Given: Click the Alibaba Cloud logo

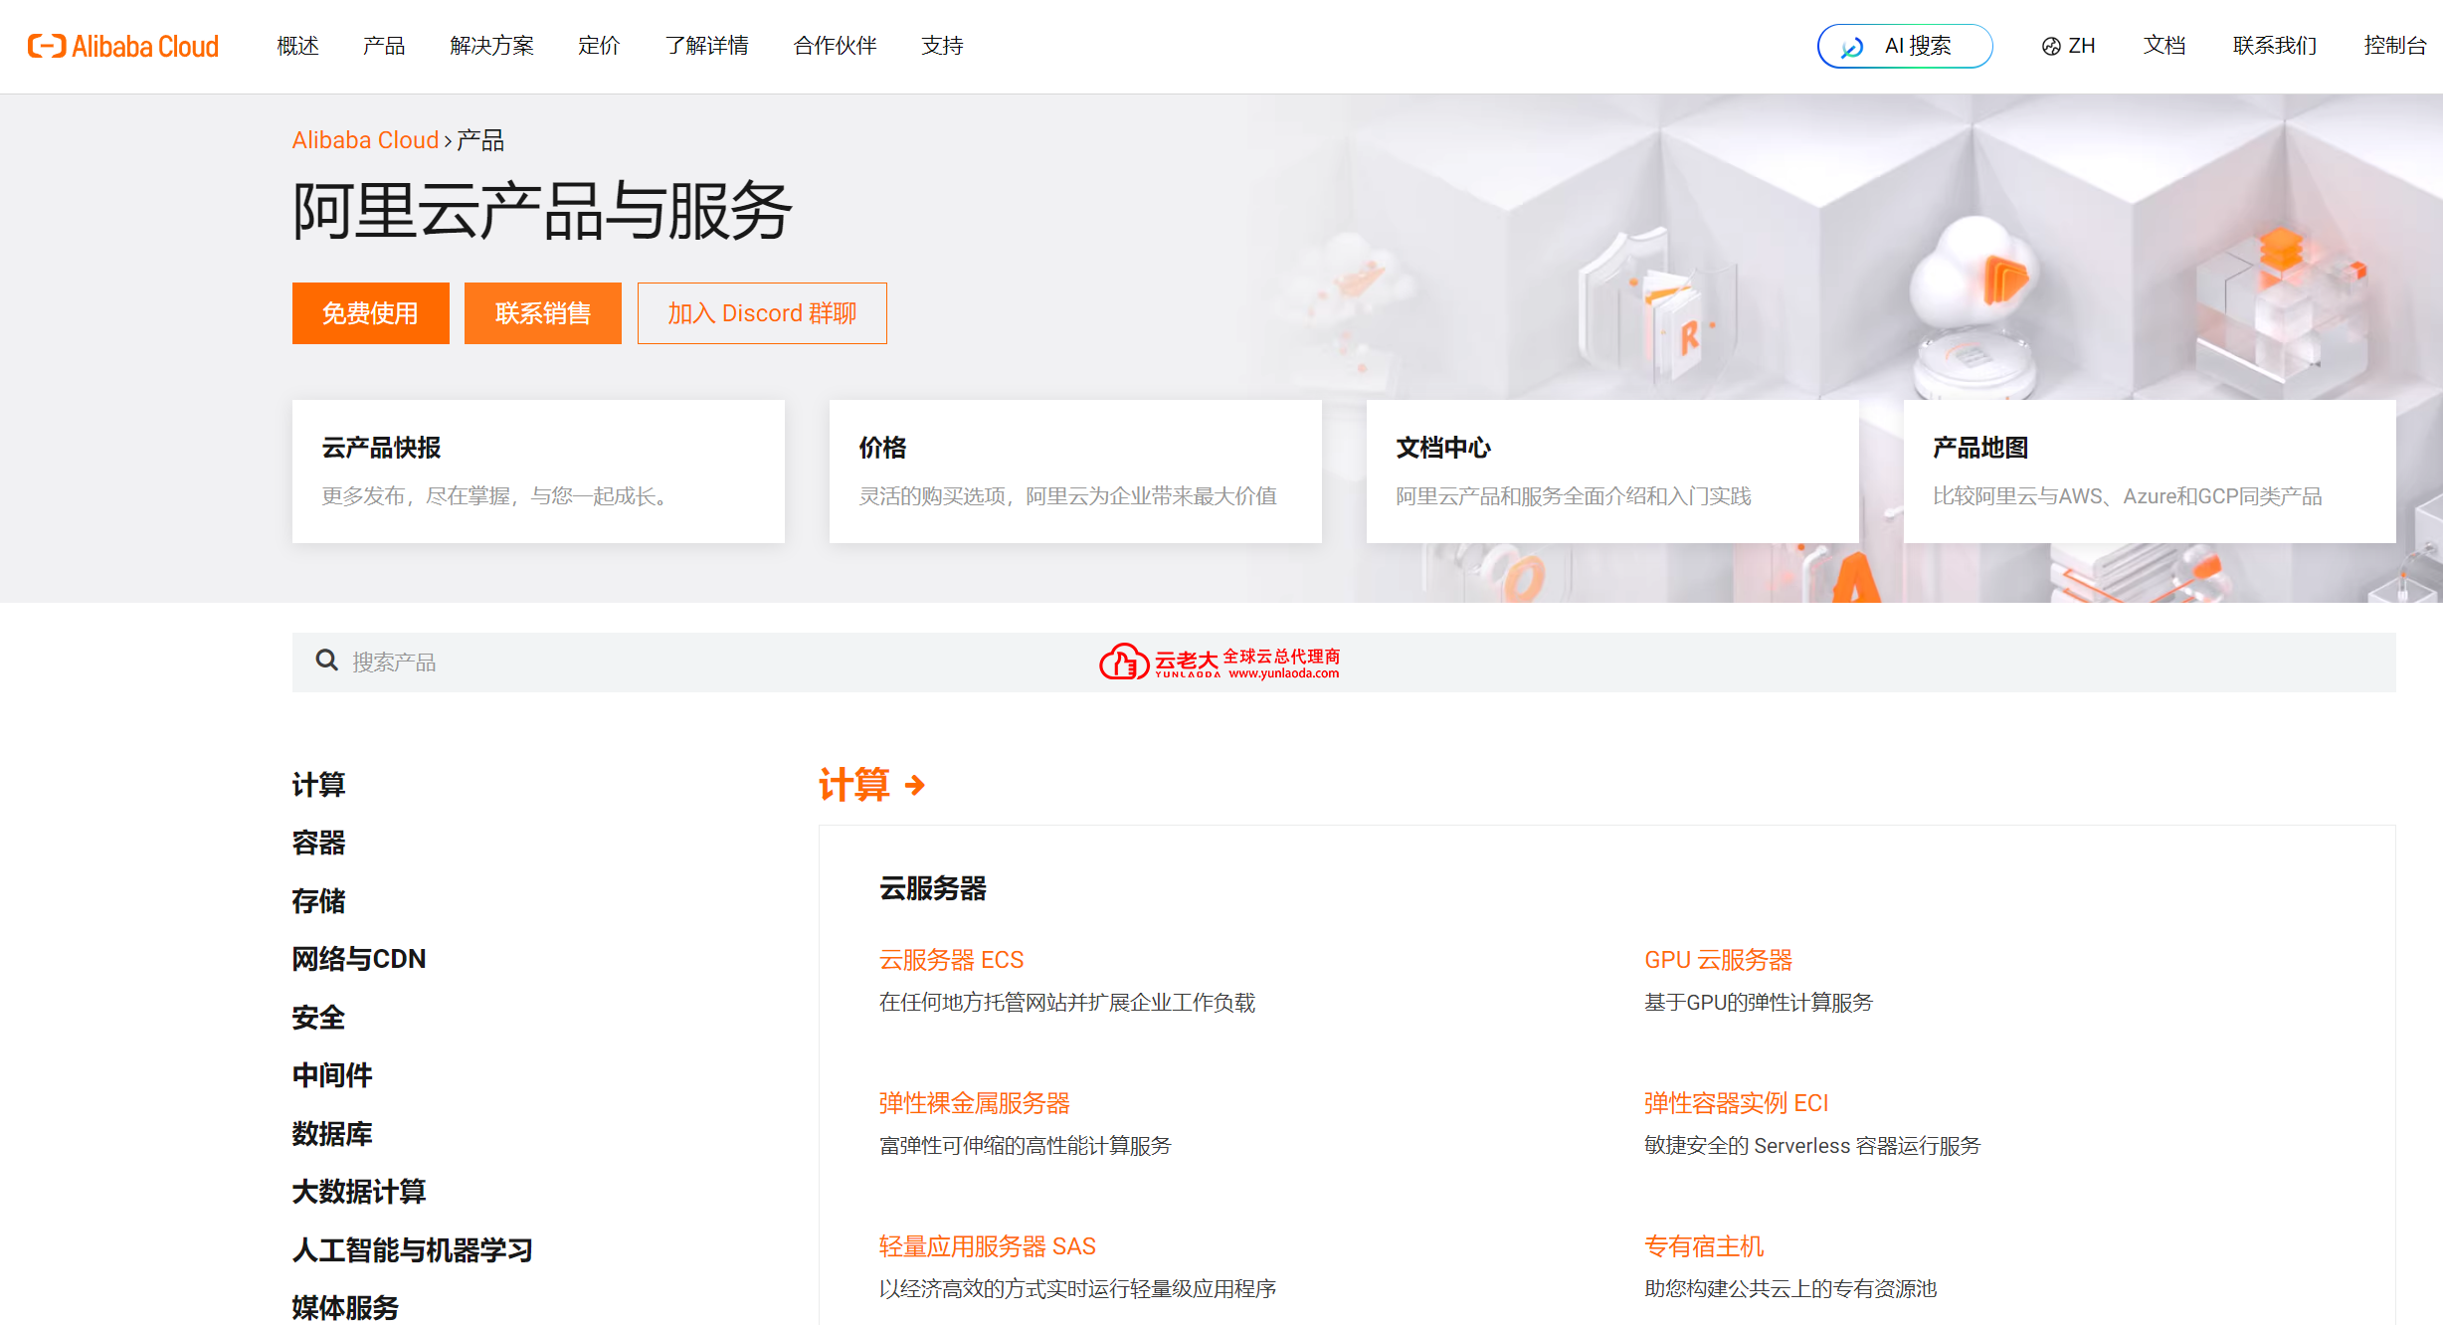Looking at the screenshot, I should [x=121, y=45].
